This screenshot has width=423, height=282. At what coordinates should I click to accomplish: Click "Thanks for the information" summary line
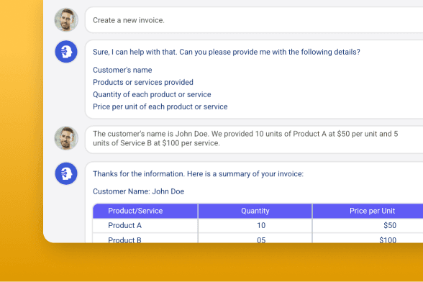click(198, 174)
